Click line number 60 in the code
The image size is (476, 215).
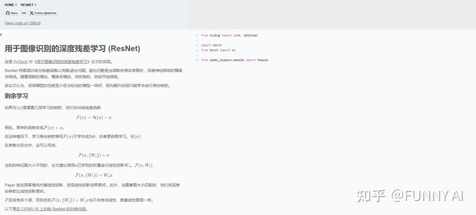197,60
